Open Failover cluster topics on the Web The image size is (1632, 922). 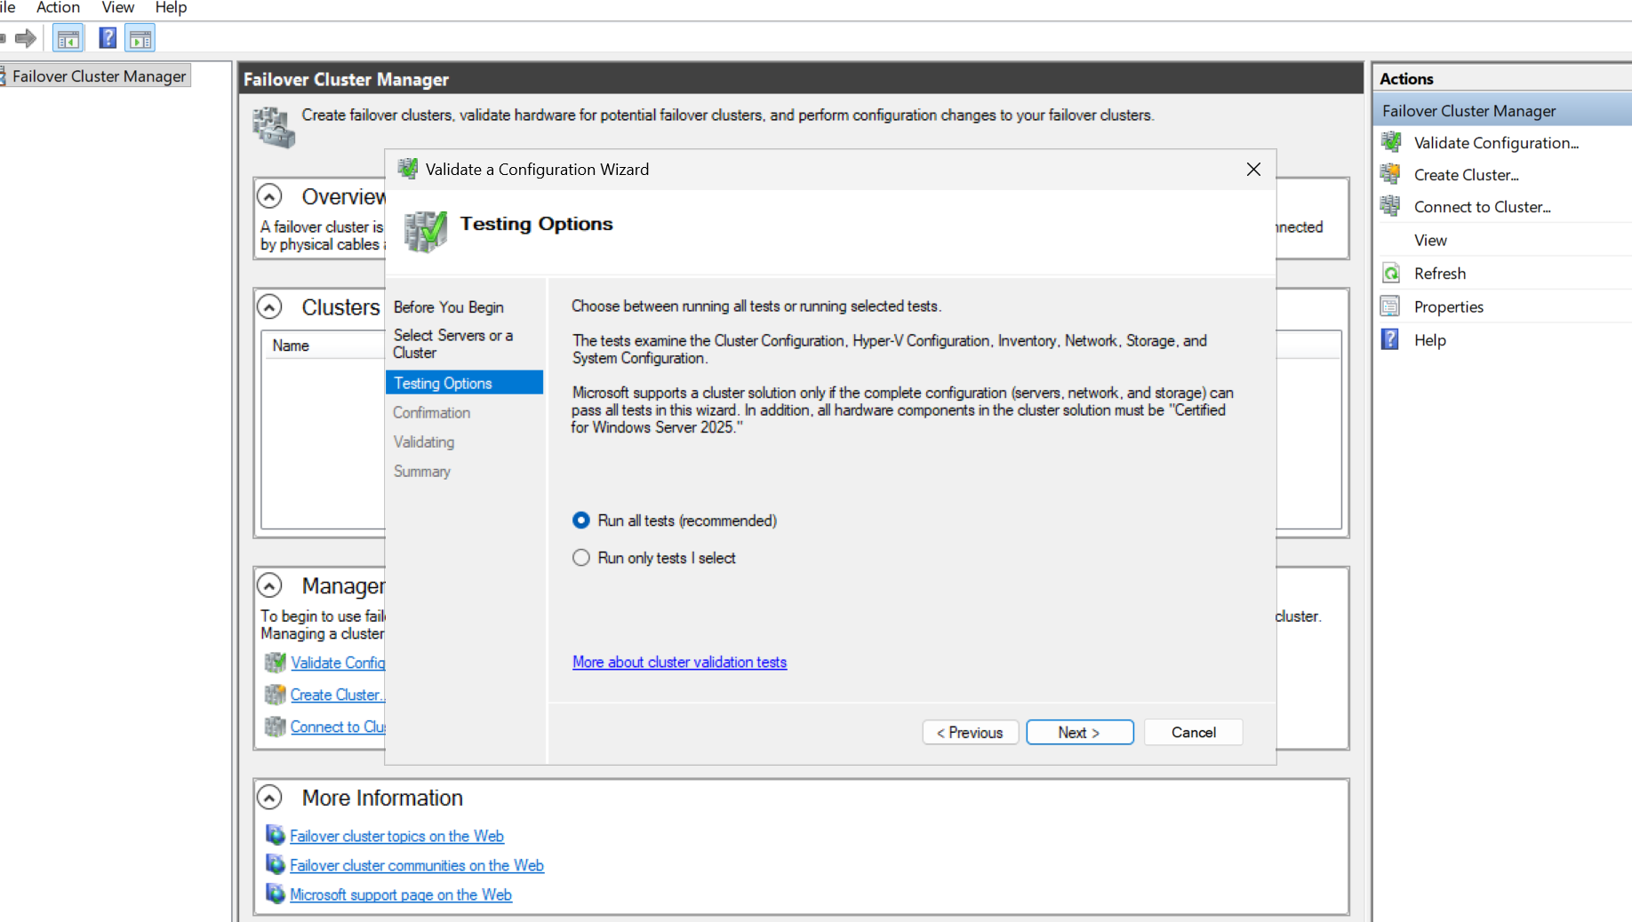pyautogui.click(x=396, y=836)
